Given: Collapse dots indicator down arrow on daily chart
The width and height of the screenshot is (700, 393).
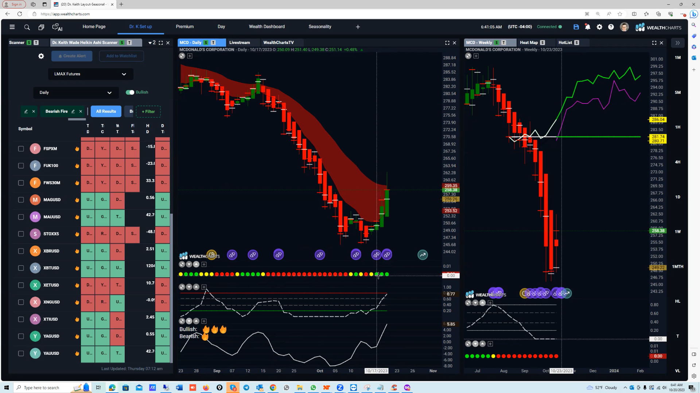Looking at the screenshot, I should point(189,265).
